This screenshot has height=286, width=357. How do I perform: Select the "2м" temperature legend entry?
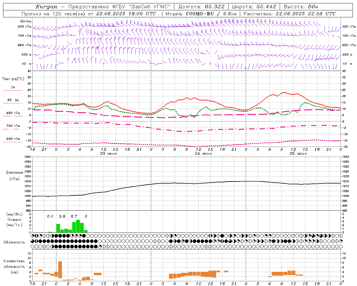(13, 87)
